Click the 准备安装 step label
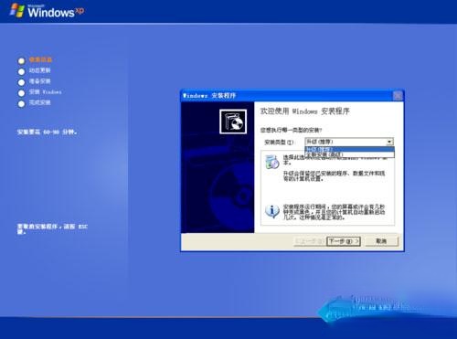The width and height of the screenshot is (457, 339). 39,81
